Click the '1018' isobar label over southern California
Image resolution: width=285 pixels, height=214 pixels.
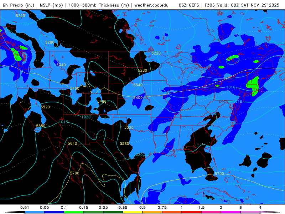tap(63, 122)
